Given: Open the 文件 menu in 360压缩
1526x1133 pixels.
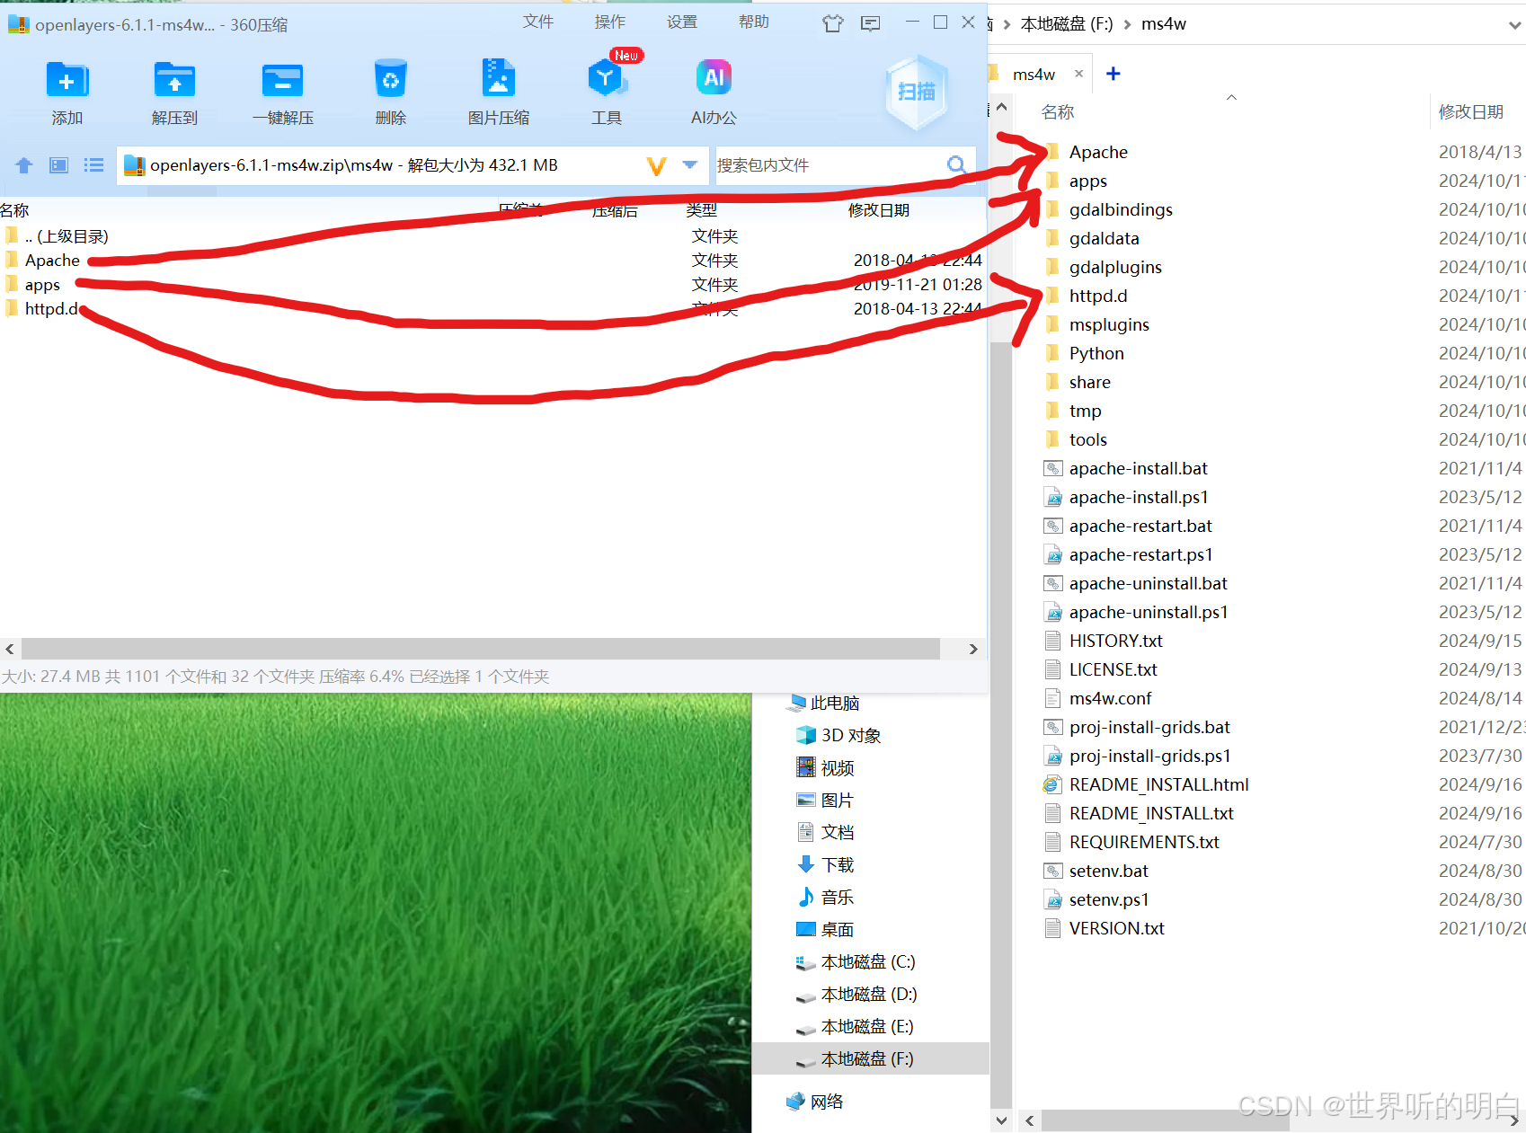Looking at the screenshot, I should click(537, 22).
